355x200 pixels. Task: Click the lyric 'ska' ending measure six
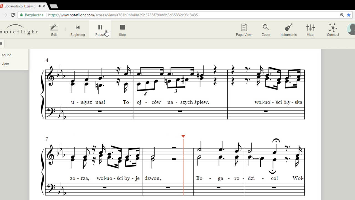[298, 102]
